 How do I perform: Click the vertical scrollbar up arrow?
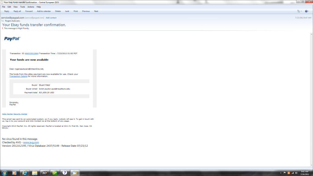pos(311,34)
